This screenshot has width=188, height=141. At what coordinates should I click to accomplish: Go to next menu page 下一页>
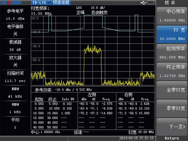pyautogui.click(x=172, y=127)
